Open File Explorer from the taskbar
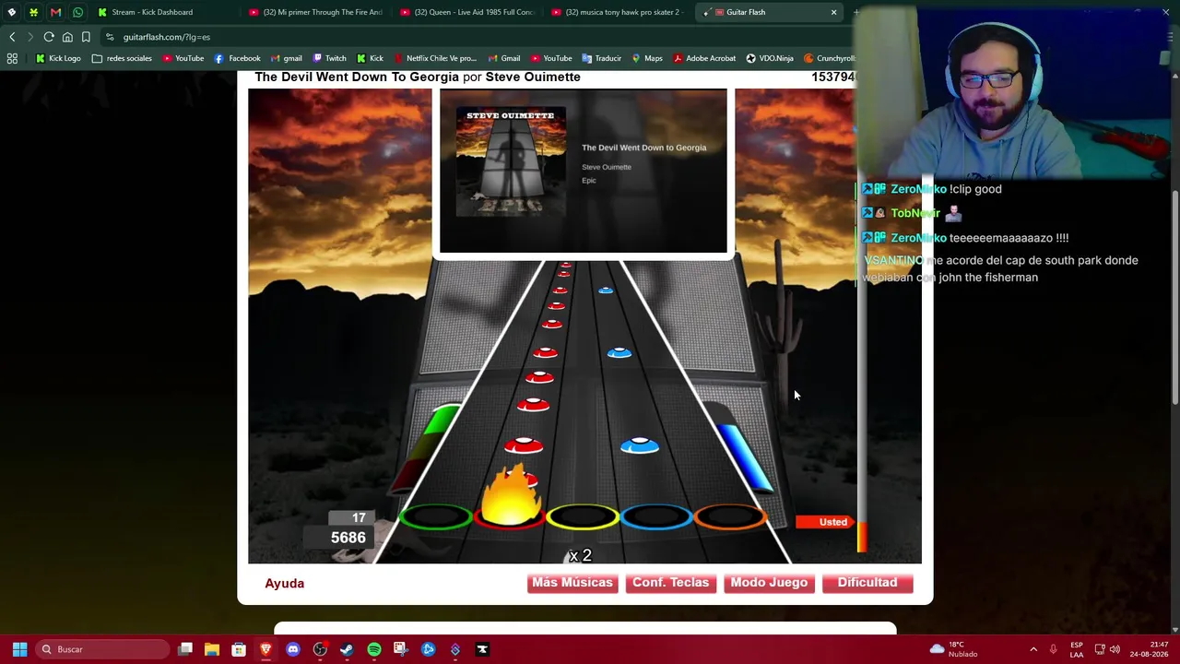This screenshot has width=1180, height=664. coord(212,649)
